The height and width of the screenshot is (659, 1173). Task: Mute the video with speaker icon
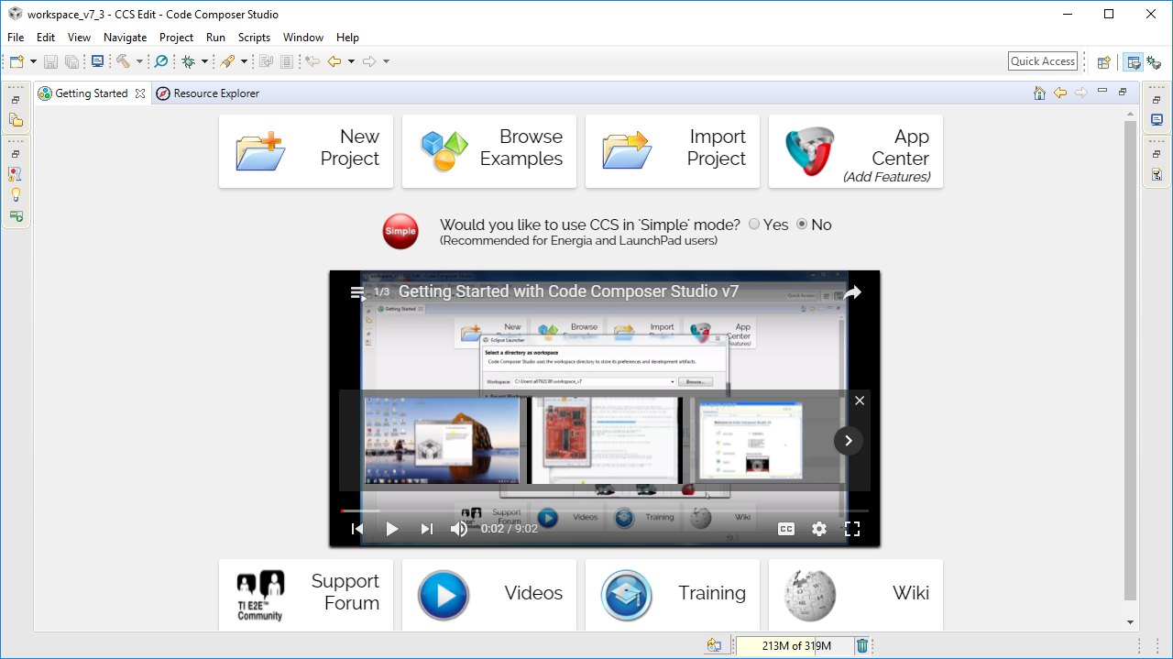pyautogui.click(x=459, y=529)
